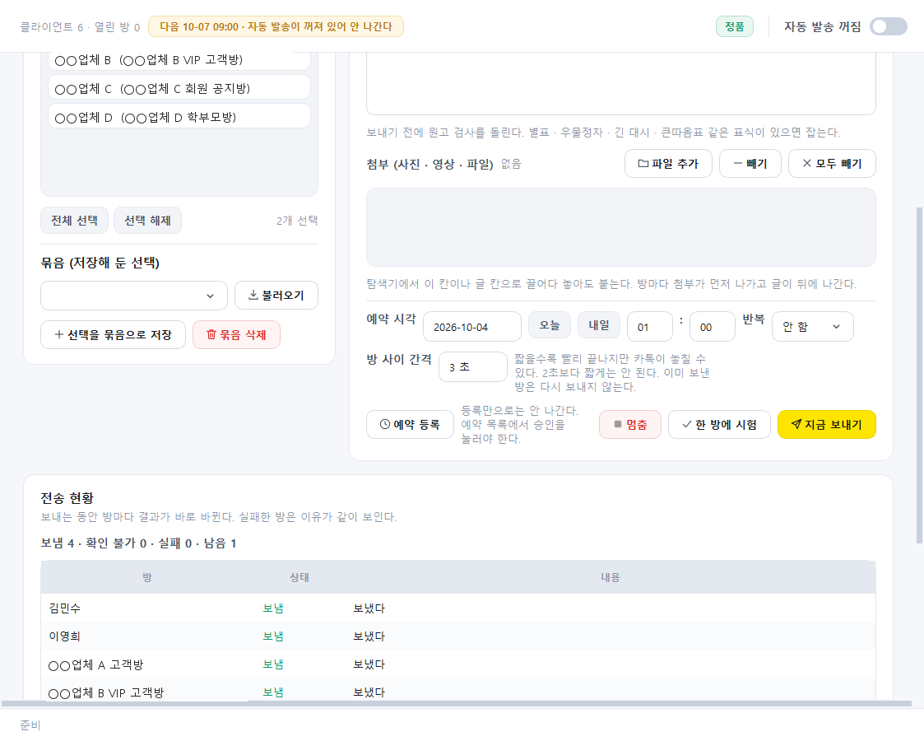The width and height of the screenshot is (924, 741).
Task: Click the 정품 license badge
Action: tap(734, 26)
